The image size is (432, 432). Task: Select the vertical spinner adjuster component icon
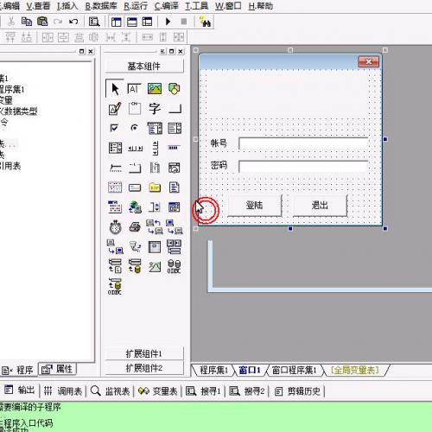pos(156,148)
